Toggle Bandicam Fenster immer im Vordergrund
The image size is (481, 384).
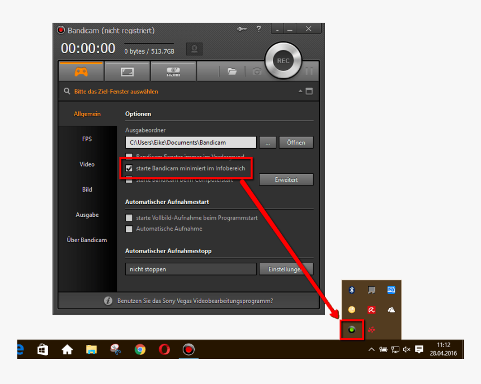[129, 157]
